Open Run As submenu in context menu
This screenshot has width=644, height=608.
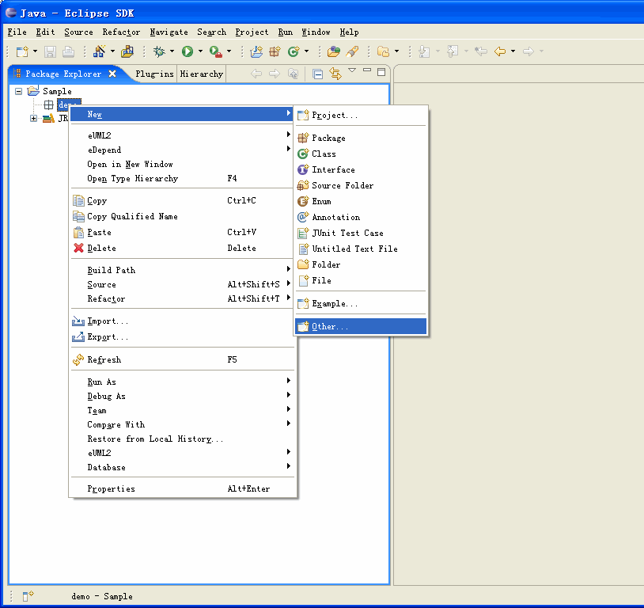point(182,382)
